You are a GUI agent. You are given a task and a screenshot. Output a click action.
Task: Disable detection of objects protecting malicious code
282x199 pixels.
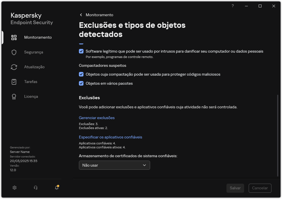point(81,74)
